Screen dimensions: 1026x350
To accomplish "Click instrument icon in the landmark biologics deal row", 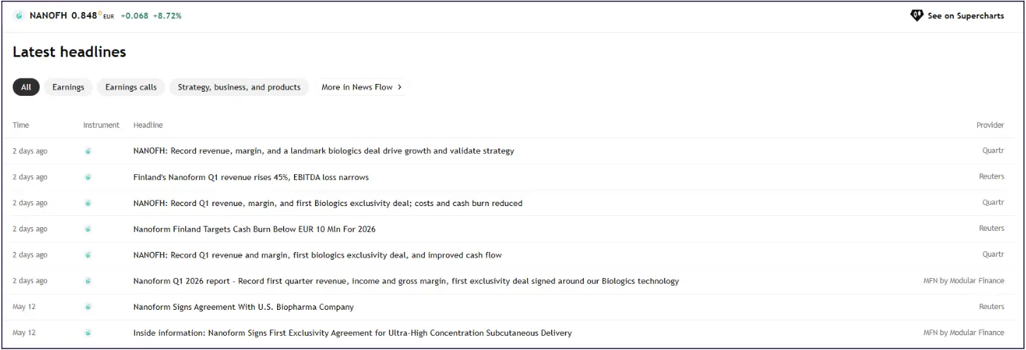I will (88, 151).
